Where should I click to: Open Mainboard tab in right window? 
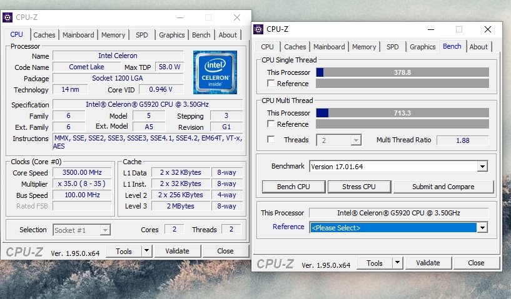coord(329,47)
